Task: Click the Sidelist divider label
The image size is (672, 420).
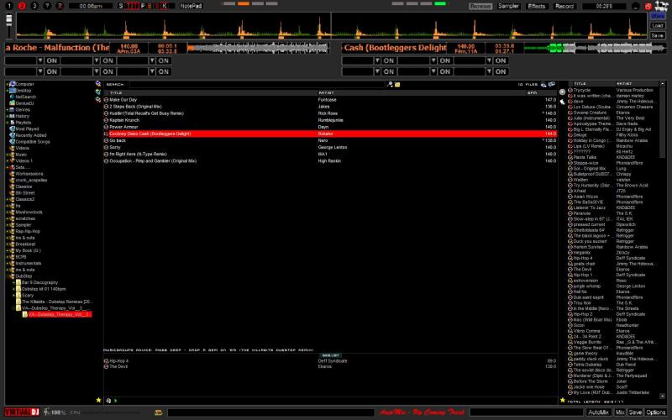Action: (330, 355)
